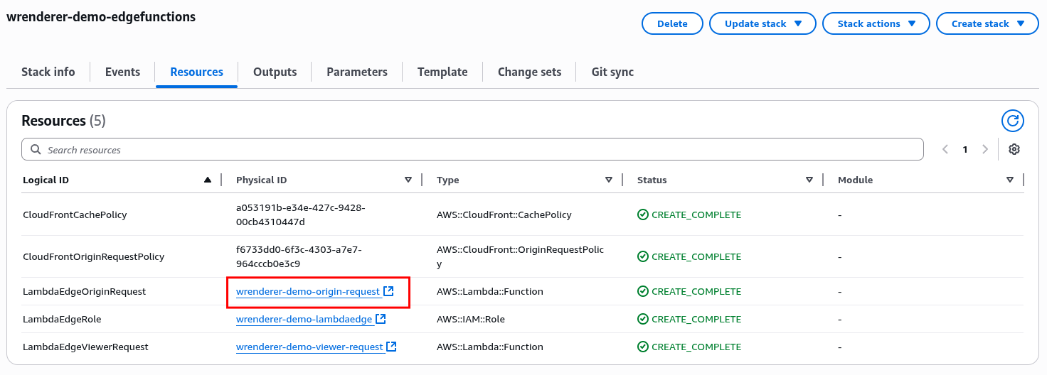The height and width of the screenshot is (375, 1047).
Task: Click the Logical ID column header
Action: [46, 180]
